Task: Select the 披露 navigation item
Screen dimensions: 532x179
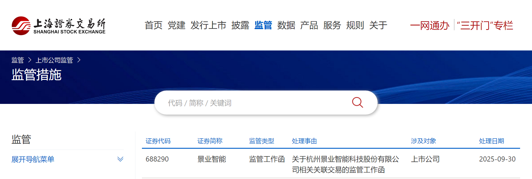Action: (x=240, y=25)
